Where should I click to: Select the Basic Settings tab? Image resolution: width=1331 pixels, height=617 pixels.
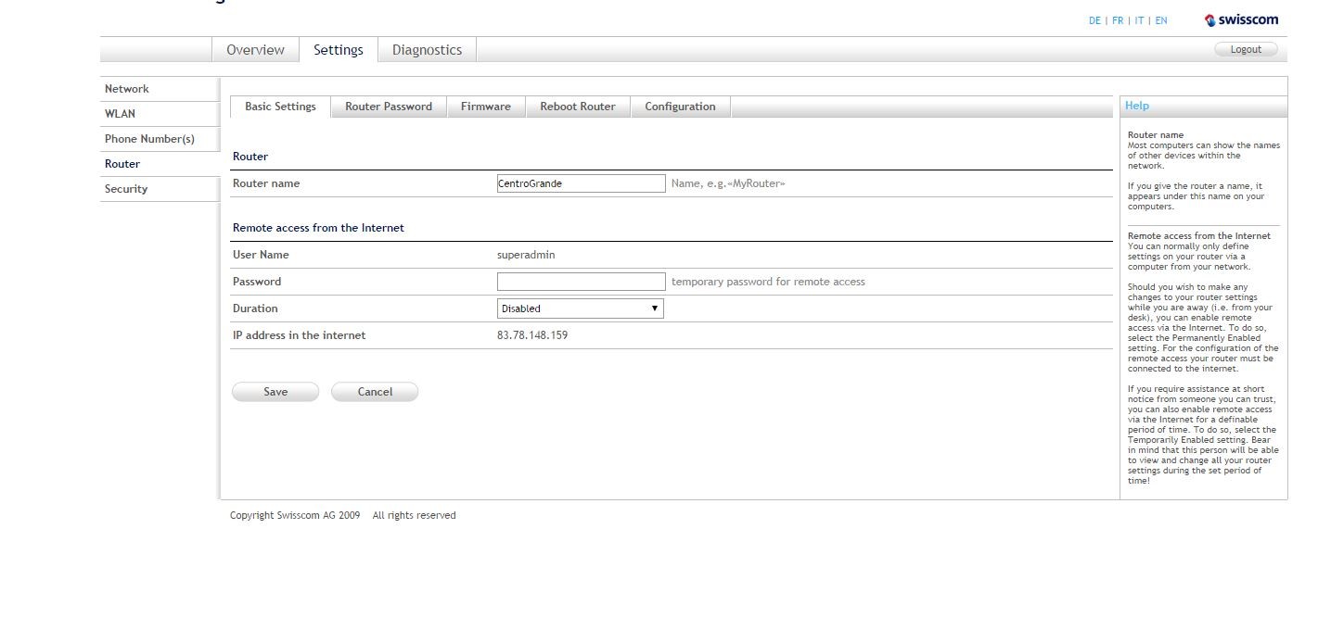280,107
